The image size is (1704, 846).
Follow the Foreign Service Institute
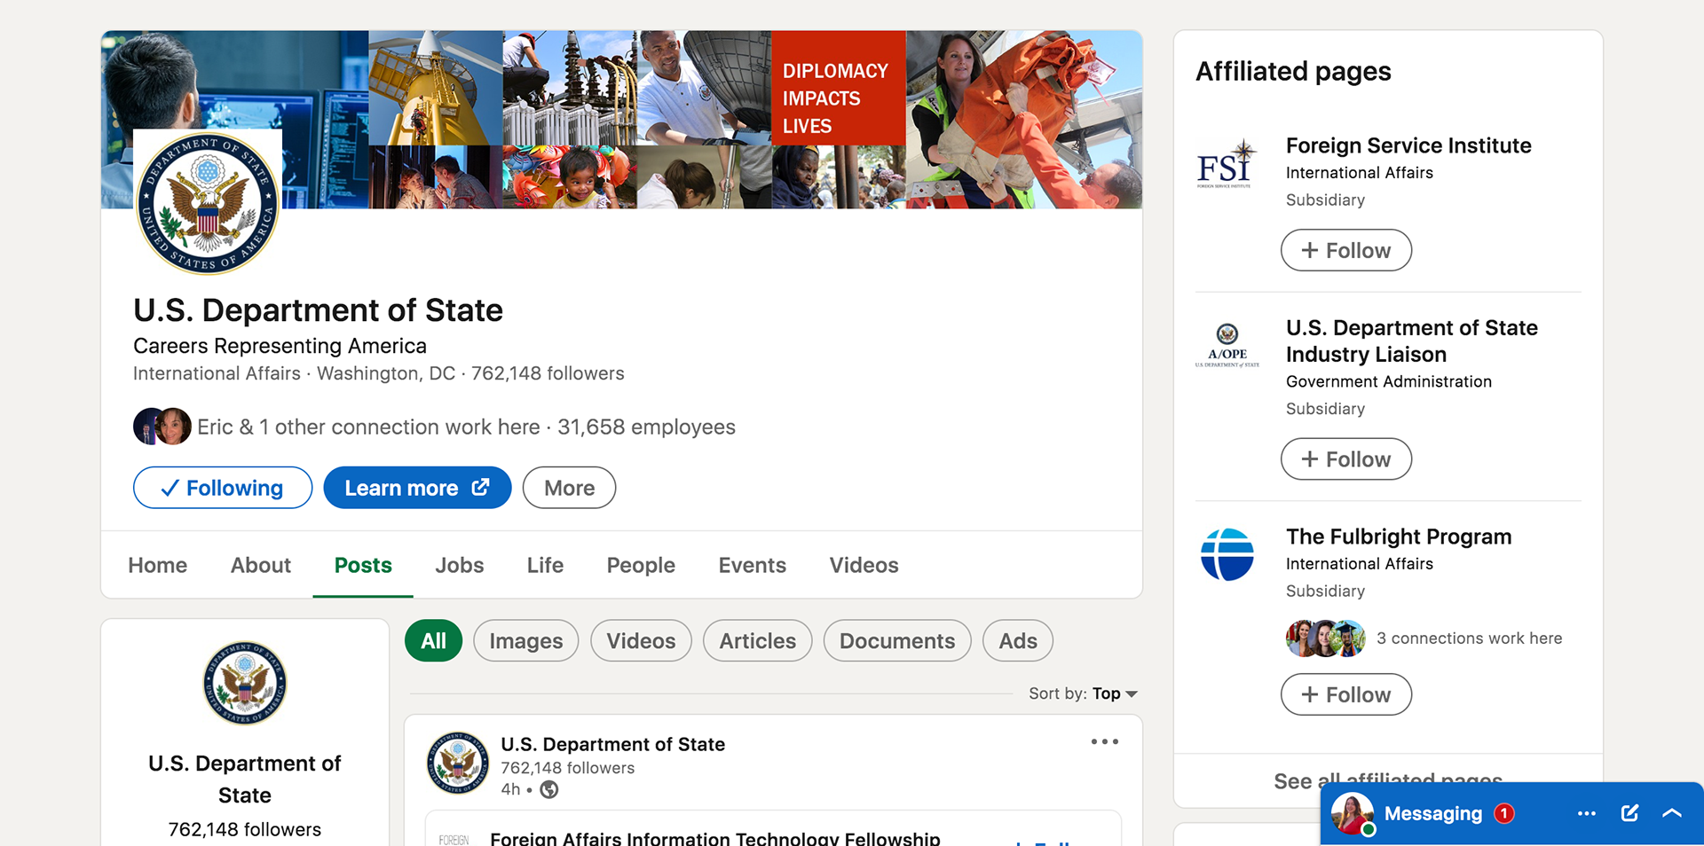(x=1346, y=250)
